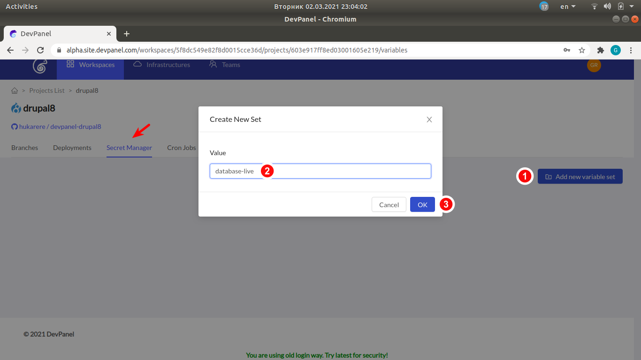
Task: Close the Create New Set dialog with X
Action: [429, 120]
